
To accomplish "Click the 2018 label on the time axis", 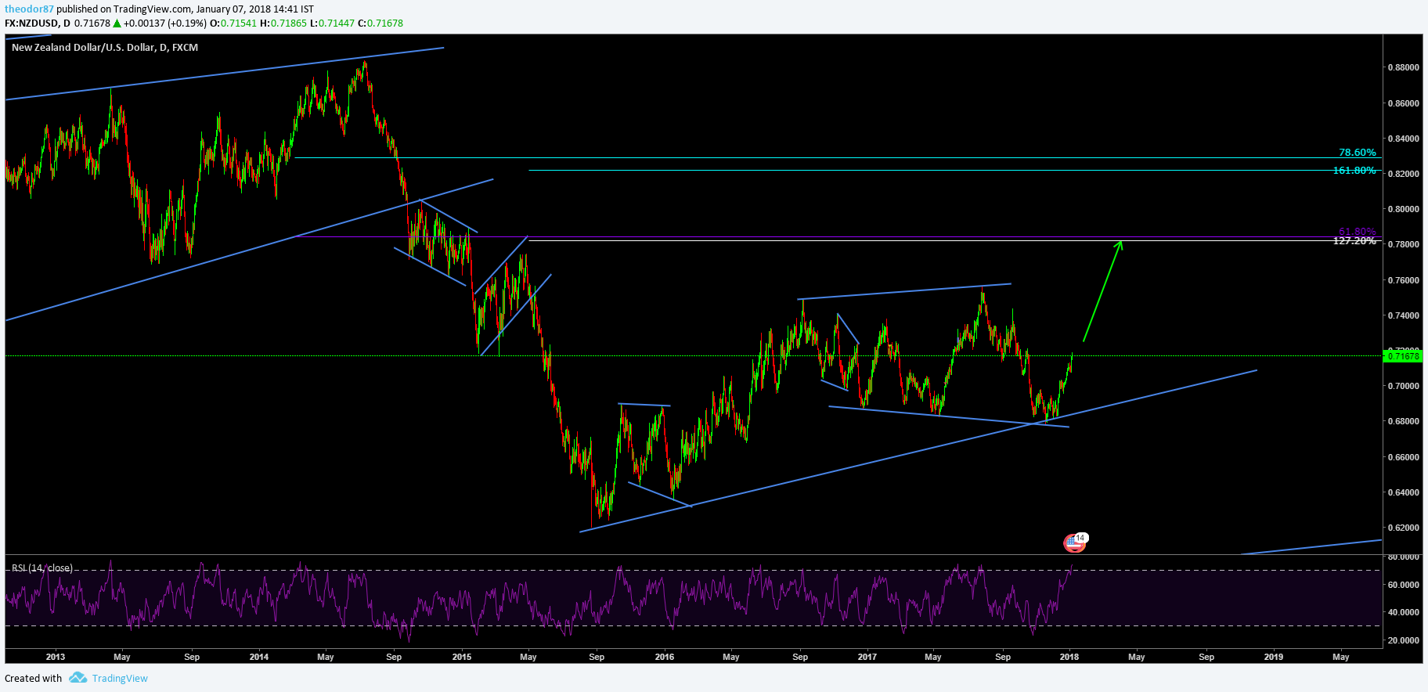I will pos(1069,657).
